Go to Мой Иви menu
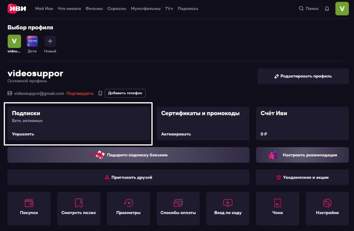354x231 pixels. click(44, 9)
